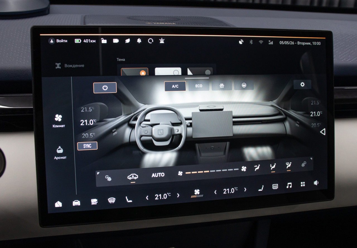Tap the notification bell icon

click(x=139, y=41)
